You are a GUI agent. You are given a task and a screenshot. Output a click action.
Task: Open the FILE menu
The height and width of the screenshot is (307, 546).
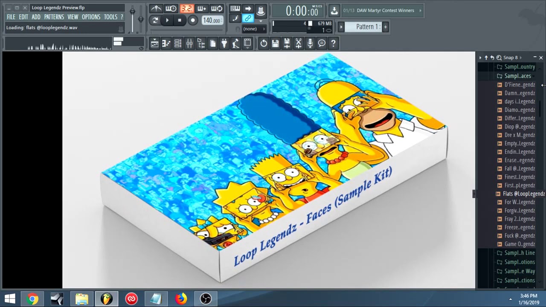pos(11,17)
